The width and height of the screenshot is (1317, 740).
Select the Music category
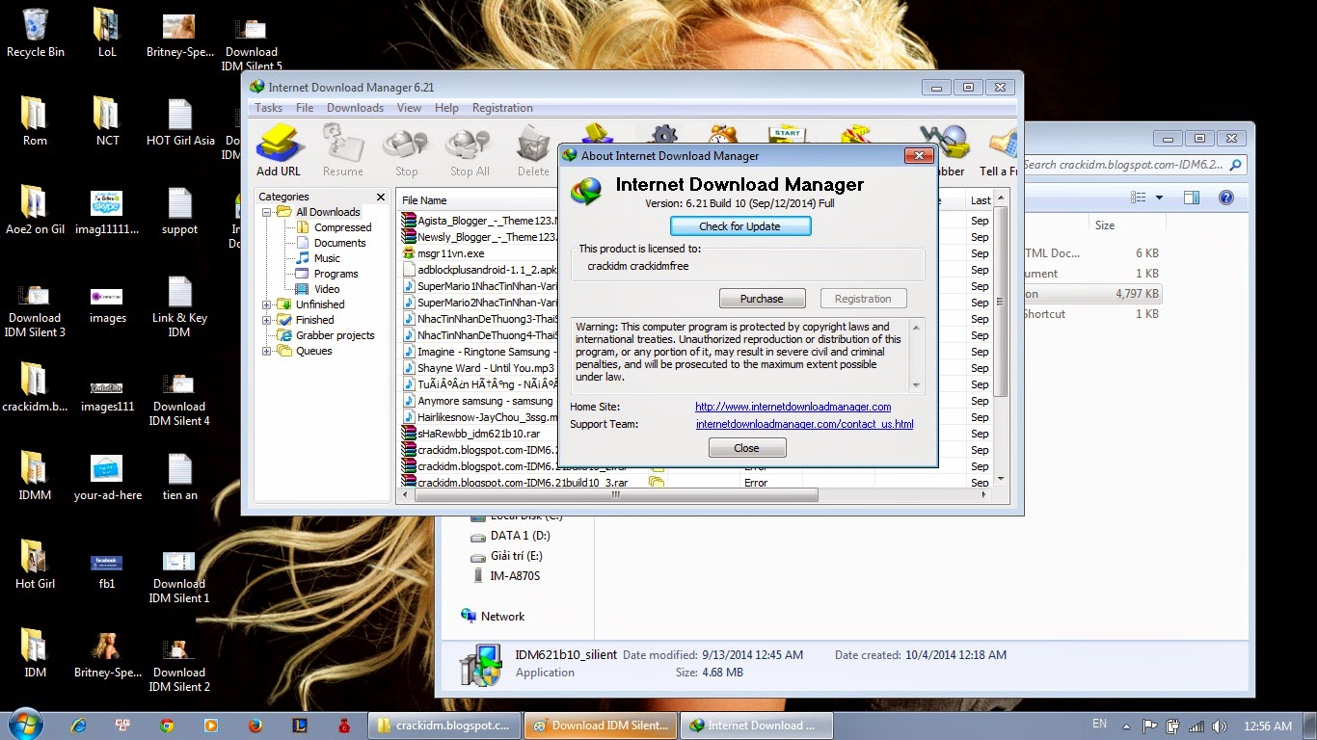[327, 258]
